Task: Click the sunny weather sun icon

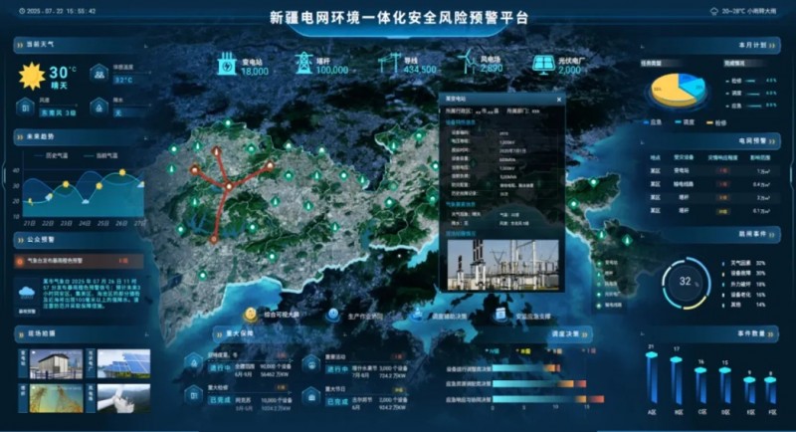Action: [x=32, y=76]
